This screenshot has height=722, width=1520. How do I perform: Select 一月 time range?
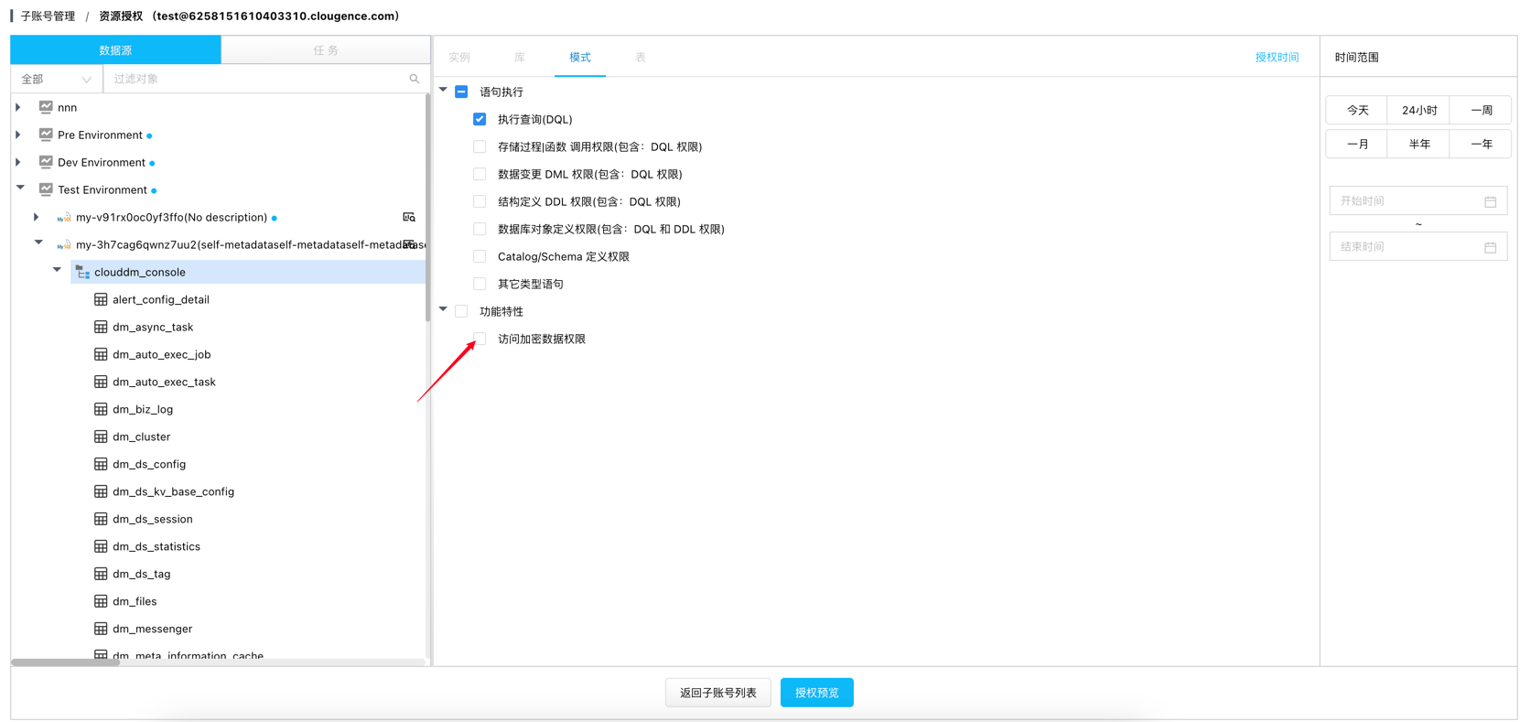coord(1357,144)
